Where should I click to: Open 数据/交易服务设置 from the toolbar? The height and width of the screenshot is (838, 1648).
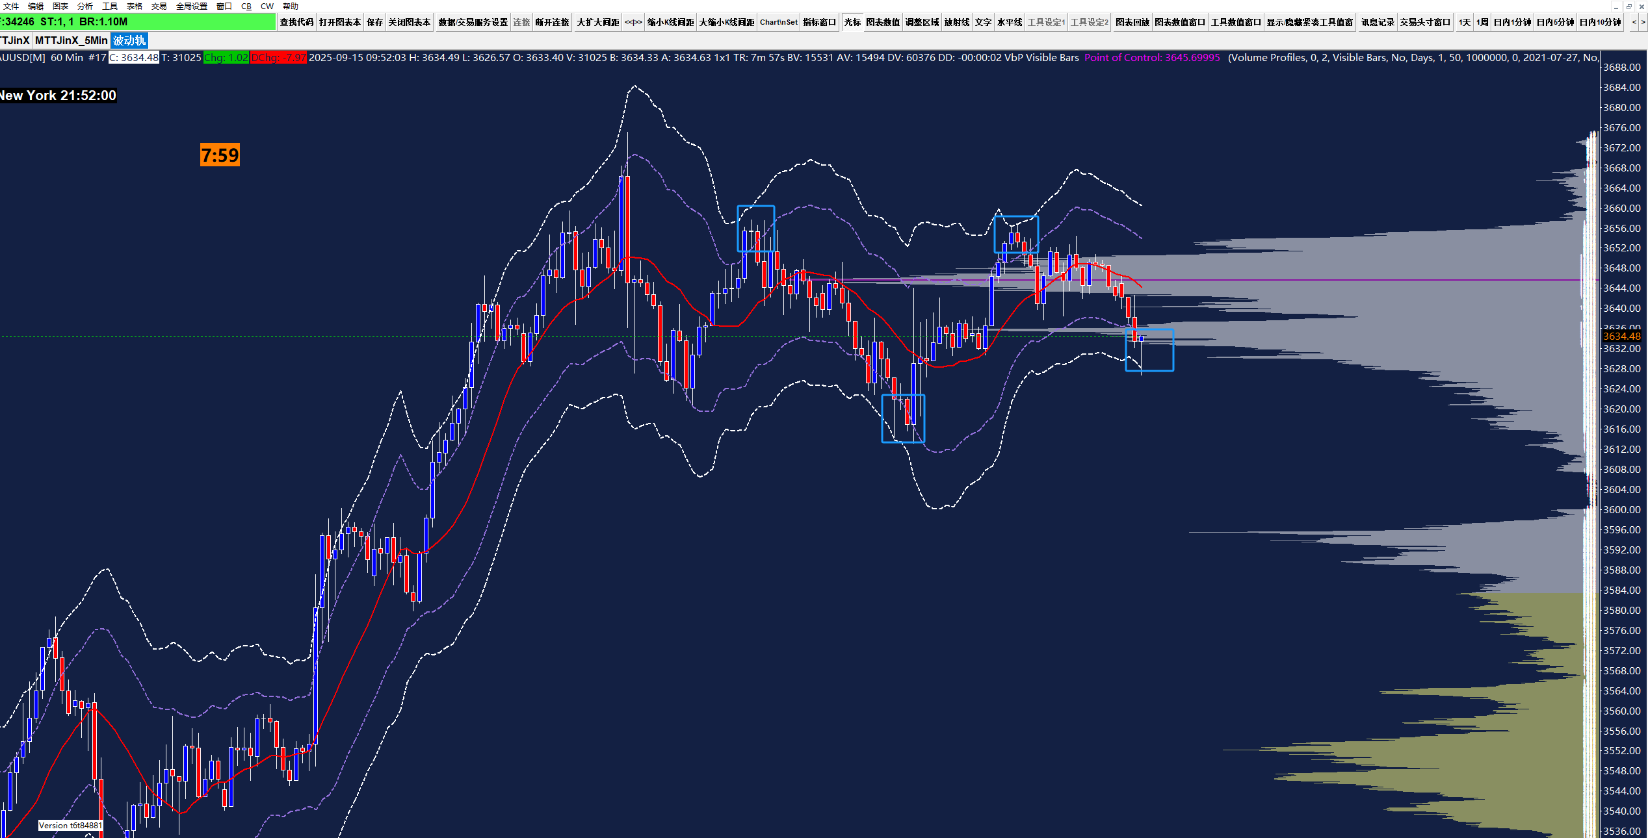point(473,22)
